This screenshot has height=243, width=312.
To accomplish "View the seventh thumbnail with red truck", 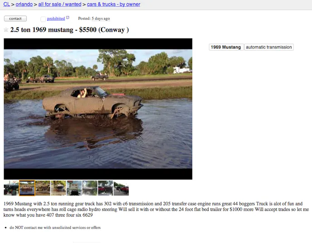I will click(106, 188).
